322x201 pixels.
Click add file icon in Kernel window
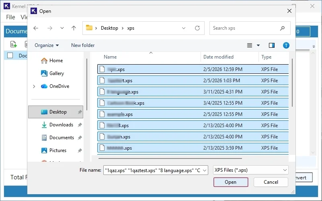14,44
